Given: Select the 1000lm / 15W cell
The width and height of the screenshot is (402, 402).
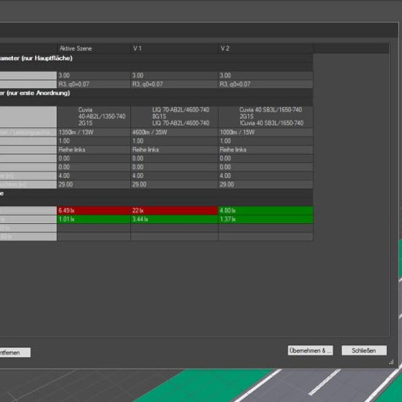Looking at the screenshot, I should point(265,132).
